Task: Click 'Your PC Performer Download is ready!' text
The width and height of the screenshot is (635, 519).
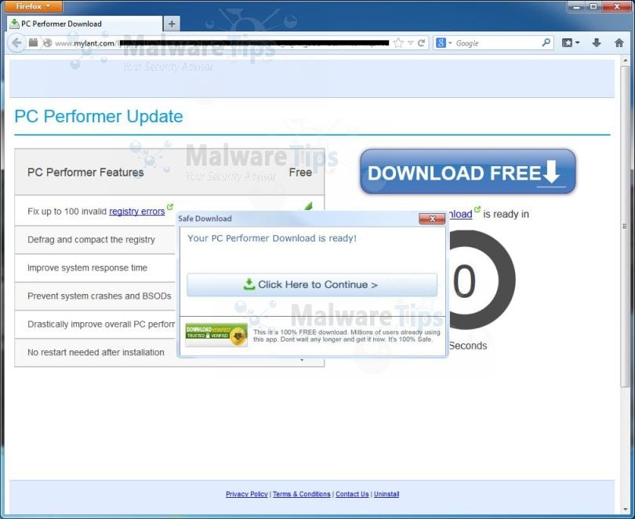Action: [x=272, y=238]
